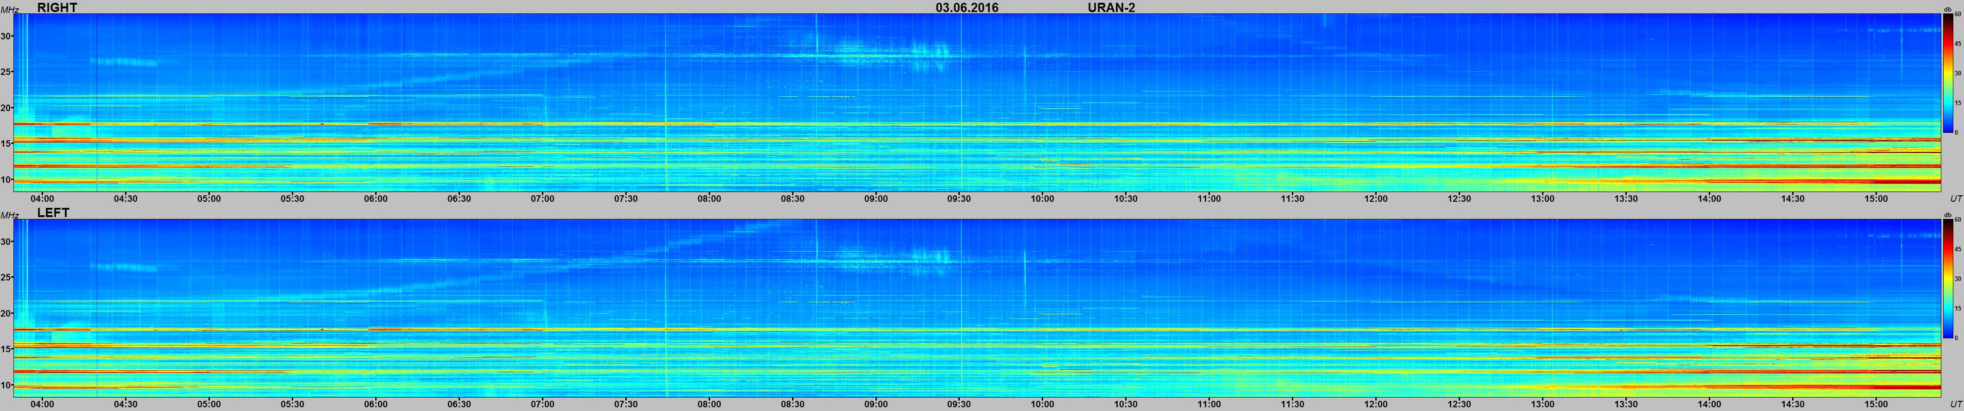
Task: Click the 05:30 tick under LEFT panel
Action: click(x=293, y=404)
